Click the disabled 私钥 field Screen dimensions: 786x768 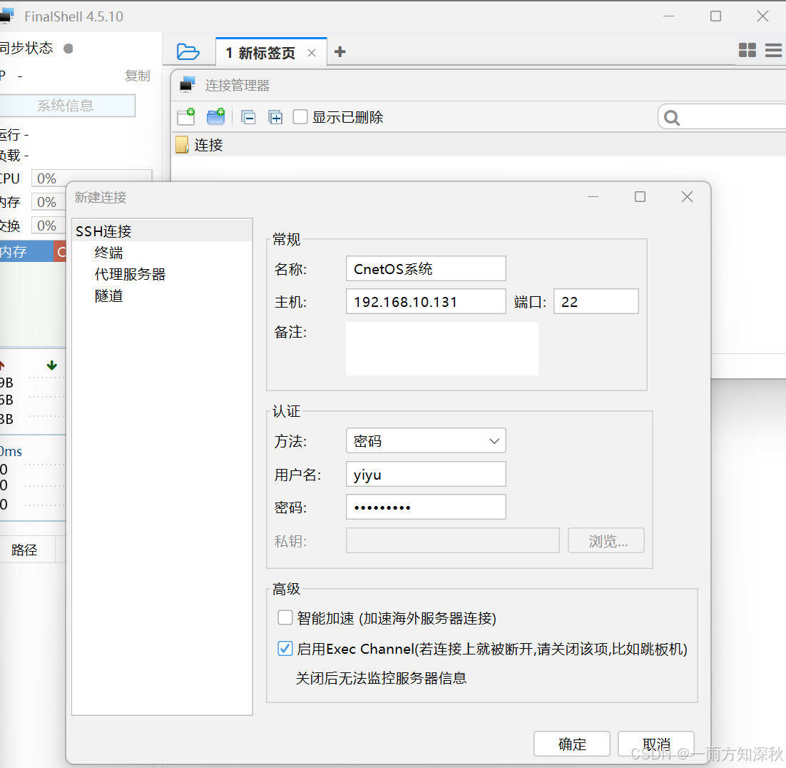coord(453,540)
